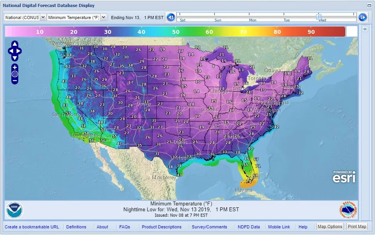Open the NDFD Data link
Screen dimensions: 375x235
point(249,227)
